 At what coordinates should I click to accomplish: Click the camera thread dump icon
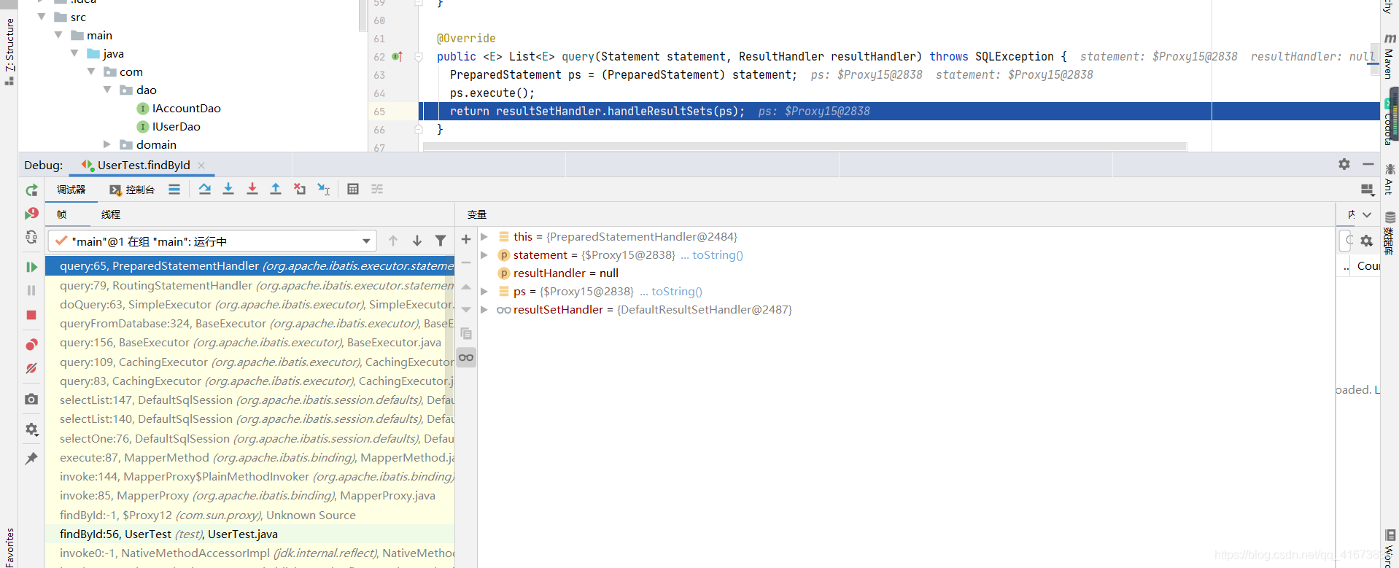pyautogui.click(x=31, y=399)
